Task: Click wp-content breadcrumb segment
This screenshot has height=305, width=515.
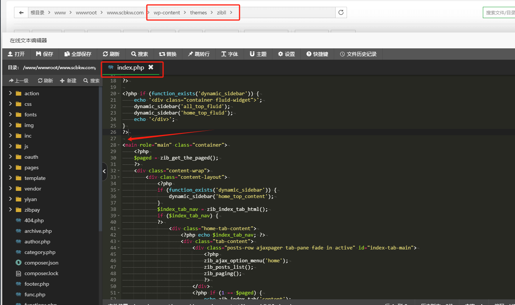Action: [167, 12]
